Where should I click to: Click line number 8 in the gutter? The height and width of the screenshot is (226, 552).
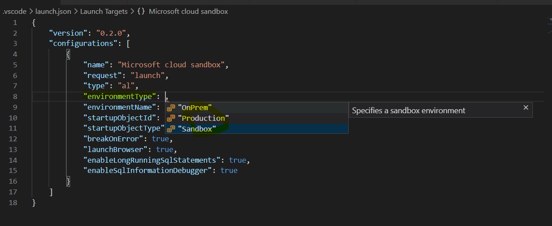(x=15, y=96)
